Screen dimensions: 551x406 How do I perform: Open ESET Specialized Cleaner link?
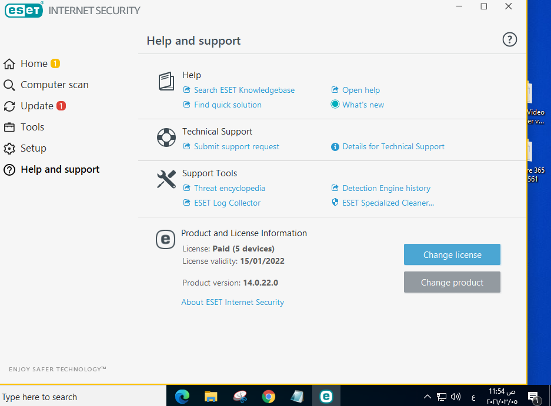pyautogui.click(x=388, y=203)
